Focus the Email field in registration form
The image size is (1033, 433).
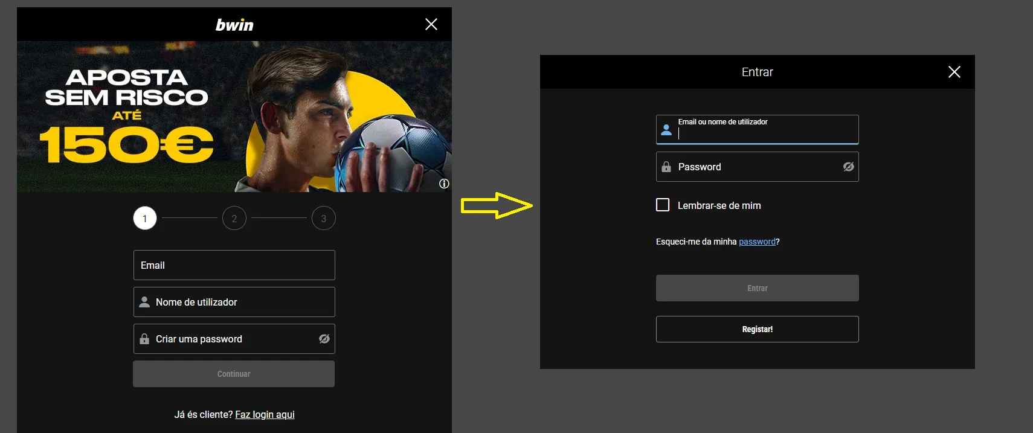pyautogui.click(x=234, y=265)
